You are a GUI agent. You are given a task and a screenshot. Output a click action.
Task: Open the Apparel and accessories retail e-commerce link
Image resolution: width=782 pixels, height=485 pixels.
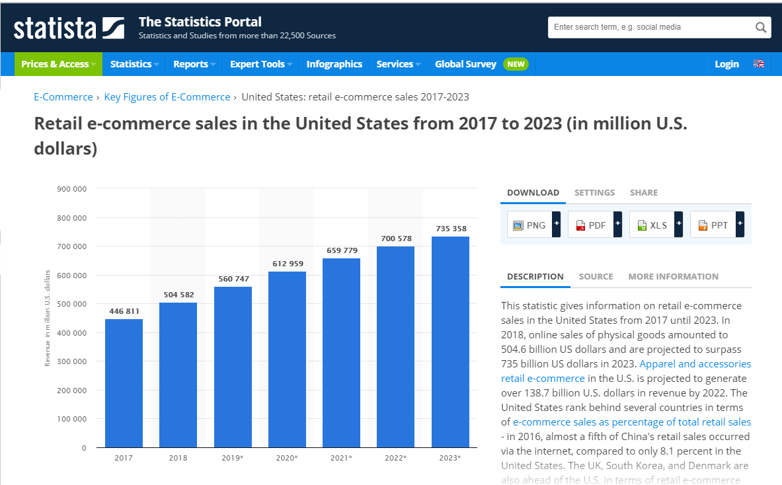(695, 363)
